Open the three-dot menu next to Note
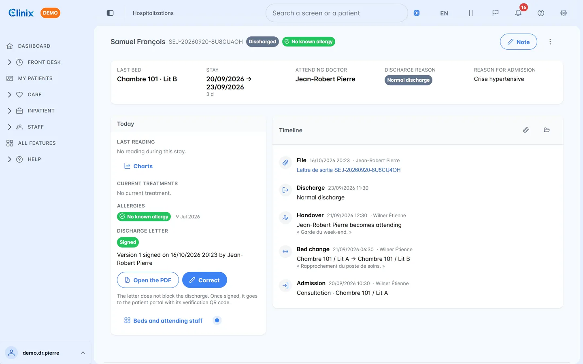583x364 pixels. point(550,42)
